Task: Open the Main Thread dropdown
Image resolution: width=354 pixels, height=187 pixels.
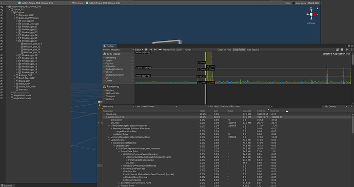Action: [159, 107]
